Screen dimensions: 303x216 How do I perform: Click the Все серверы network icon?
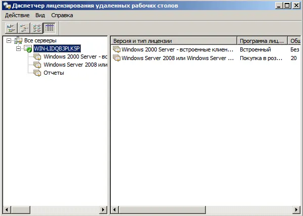tap(18, 40)
